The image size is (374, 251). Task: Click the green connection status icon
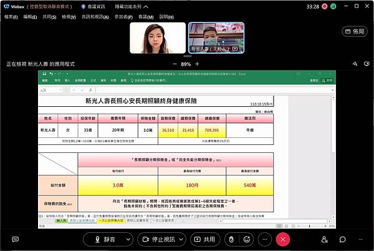pos(333,6)
